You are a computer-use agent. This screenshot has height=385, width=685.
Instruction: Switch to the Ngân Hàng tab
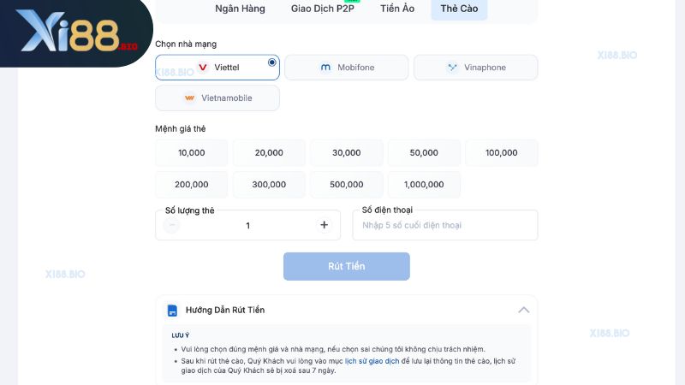(240, 9)
